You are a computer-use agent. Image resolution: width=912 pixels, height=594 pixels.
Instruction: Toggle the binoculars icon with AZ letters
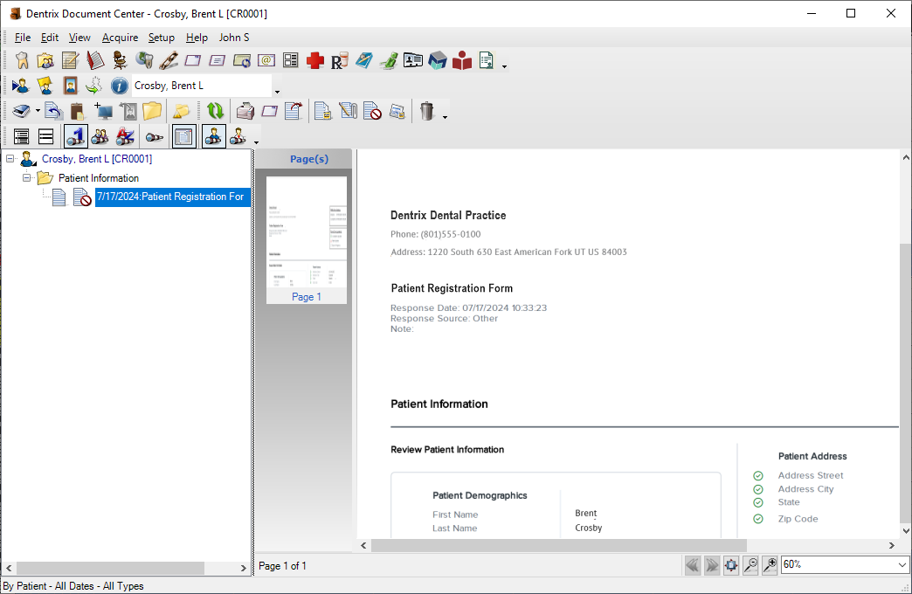tap(125, 136)
